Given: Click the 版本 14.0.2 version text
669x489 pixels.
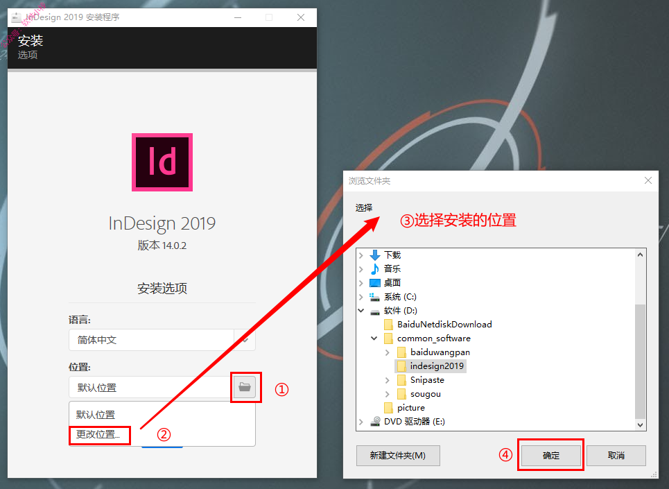Looking at the screenshot, I should [x=162, y=246].
